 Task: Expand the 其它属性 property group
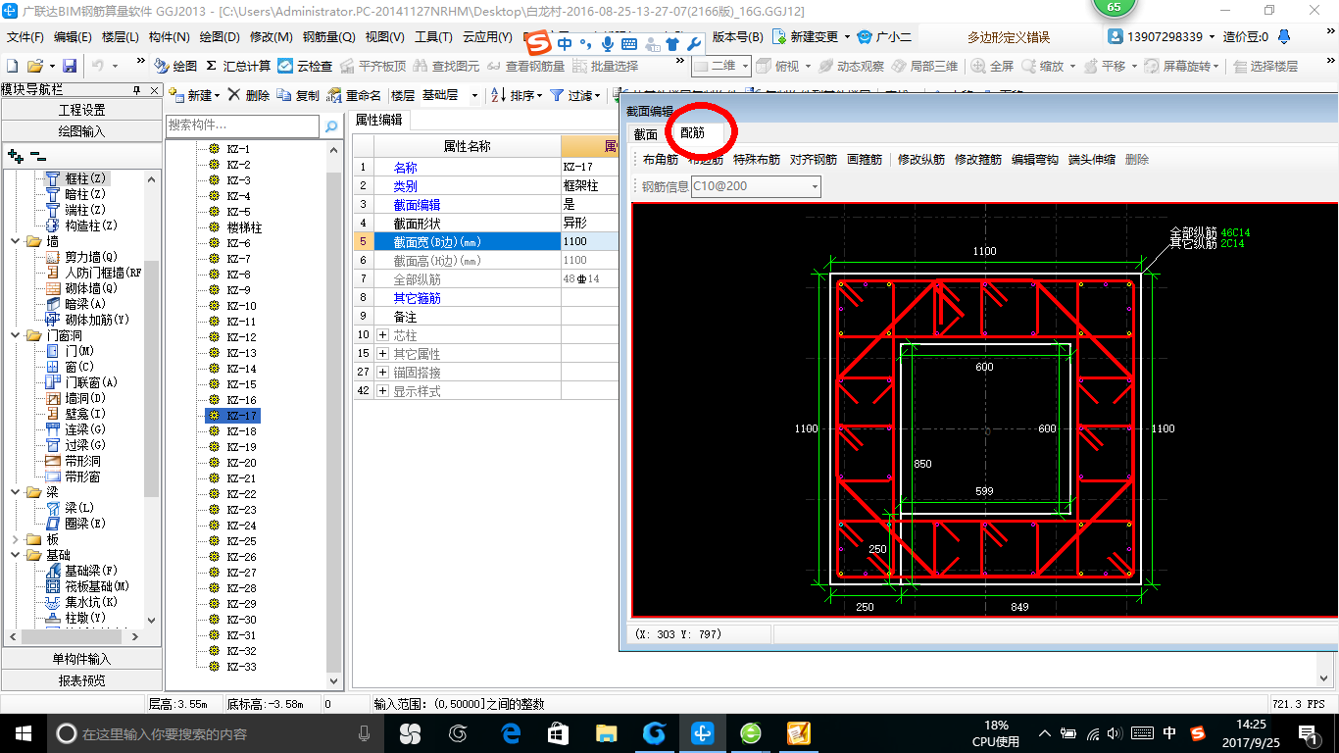coord(382,354)
